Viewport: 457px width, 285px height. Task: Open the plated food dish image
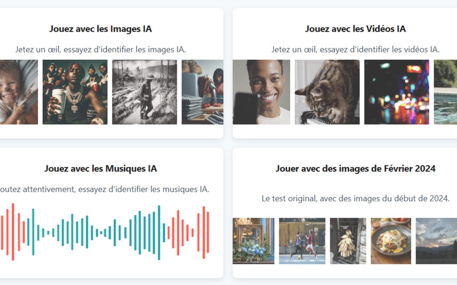[391, 241]
